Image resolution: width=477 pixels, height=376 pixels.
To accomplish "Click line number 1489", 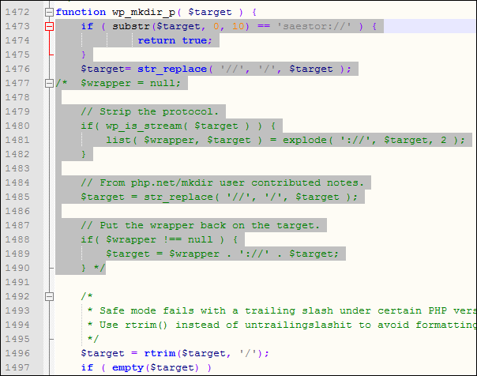I will tap(17, 254).
